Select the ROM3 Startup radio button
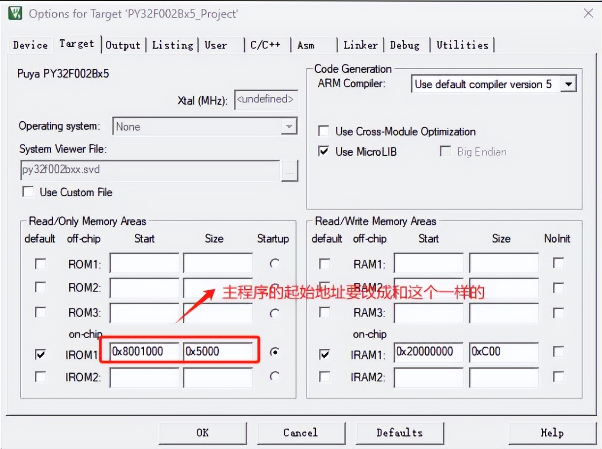The image size is (602, 449). point(275,313)
